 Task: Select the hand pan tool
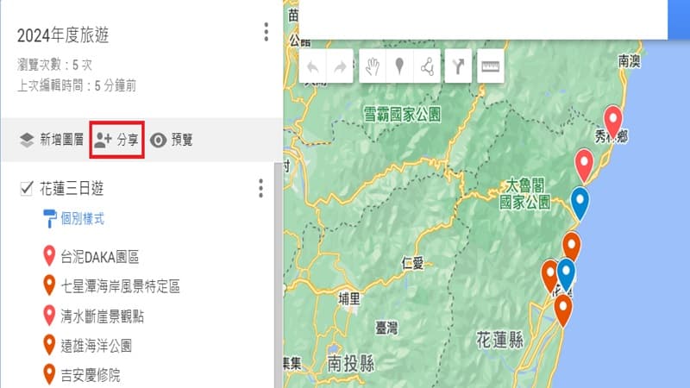click(x=373, y=66)
